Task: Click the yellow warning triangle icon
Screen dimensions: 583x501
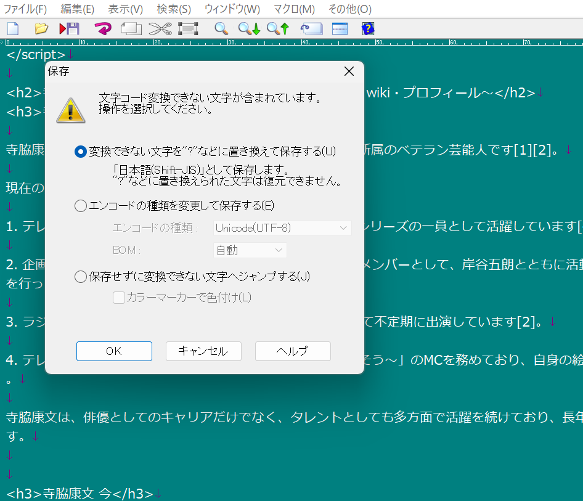Action: (x=71, y=110)
